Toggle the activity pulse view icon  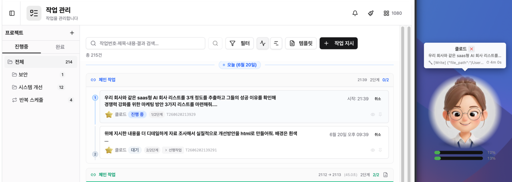[x=263, y=43]
